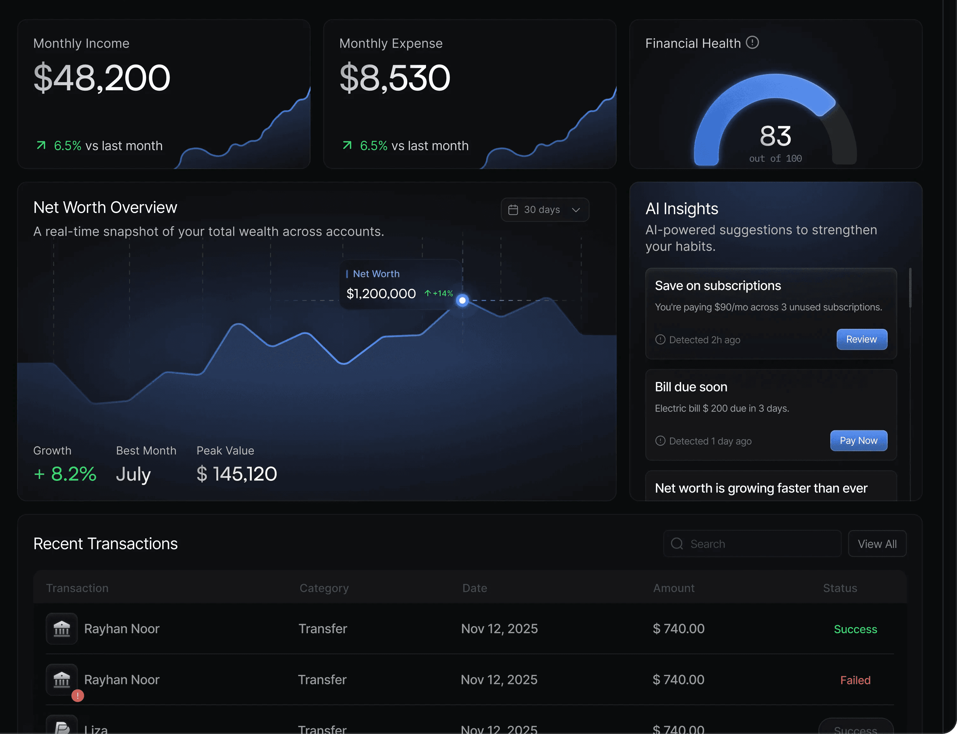The height and width of the screenshot is (734, 957).
Task: Click bank icon of the Failed Rayhan Noor row
Action: 62,679
